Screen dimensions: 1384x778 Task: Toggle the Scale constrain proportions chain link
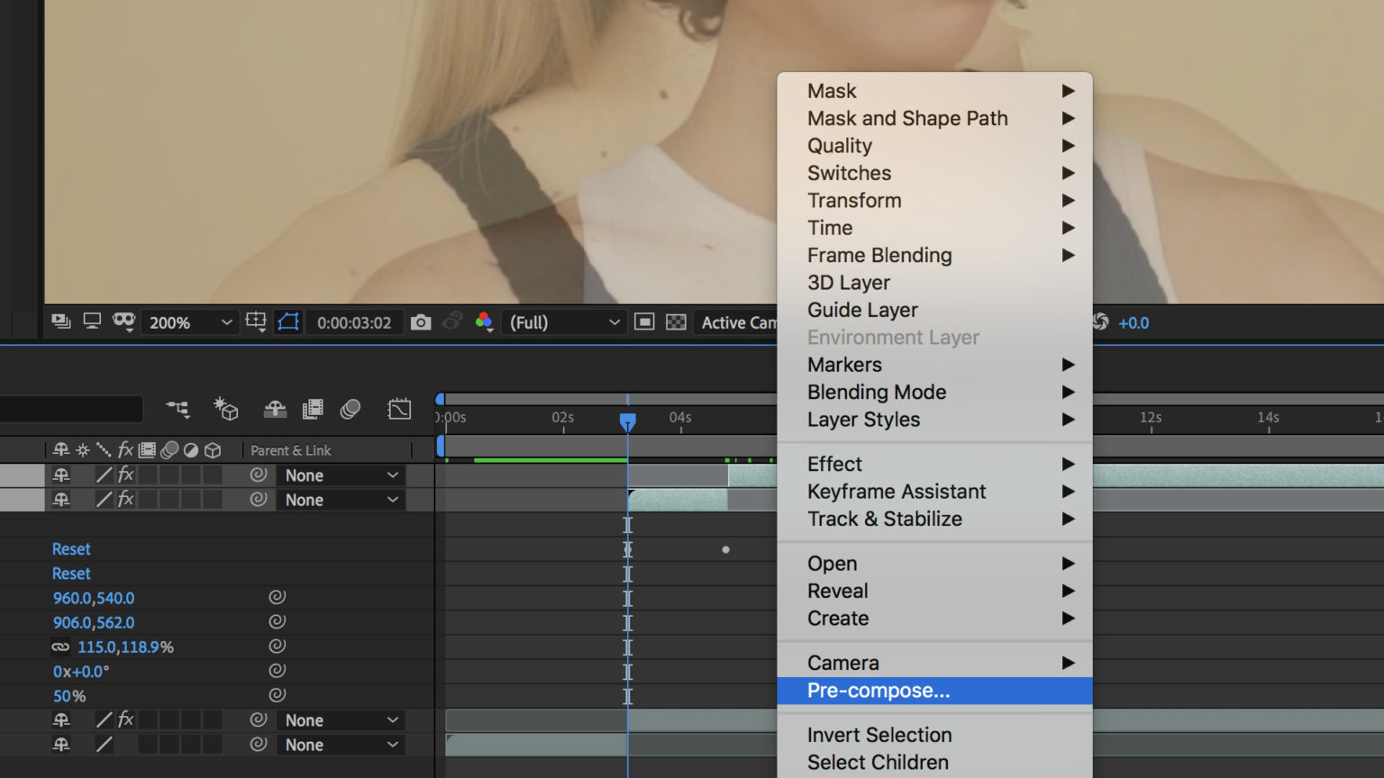click(60, 647)
